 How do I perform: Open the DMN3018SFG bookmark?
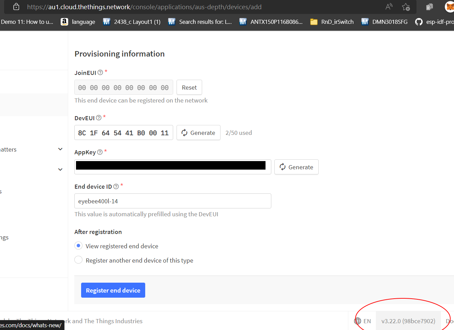[384, 21]
